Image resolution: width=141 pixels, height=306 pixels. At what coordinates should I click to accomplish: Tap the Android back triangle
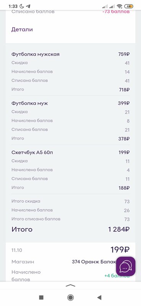[x=99, y=297]
